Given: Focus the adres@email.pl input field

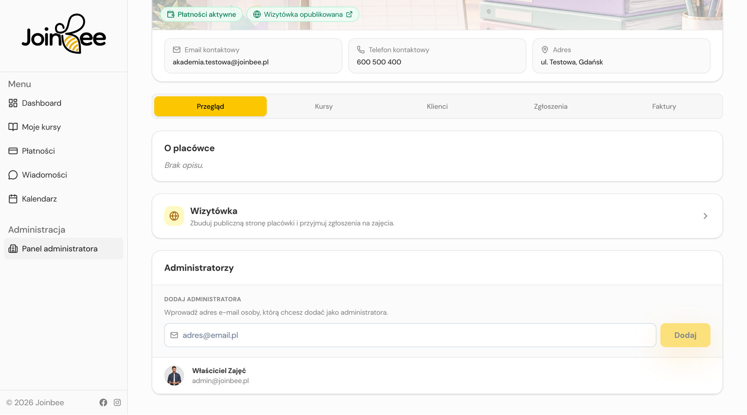Looking at the screenshot, I should (410, 335).
